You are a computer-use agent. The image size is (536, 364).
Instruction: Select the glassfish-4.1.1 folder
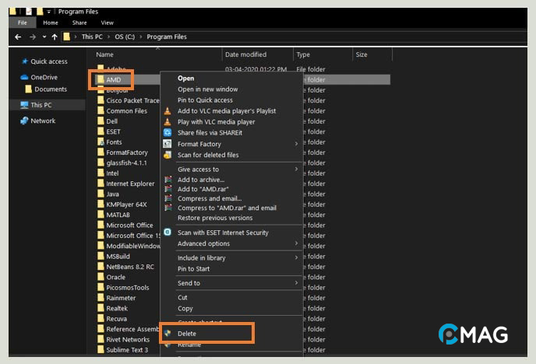point(126,163)
